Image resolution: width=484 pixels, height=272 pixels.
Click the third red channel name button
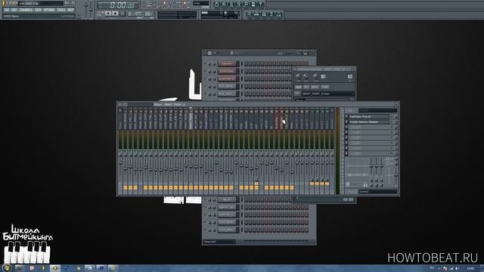click(227, 79)
